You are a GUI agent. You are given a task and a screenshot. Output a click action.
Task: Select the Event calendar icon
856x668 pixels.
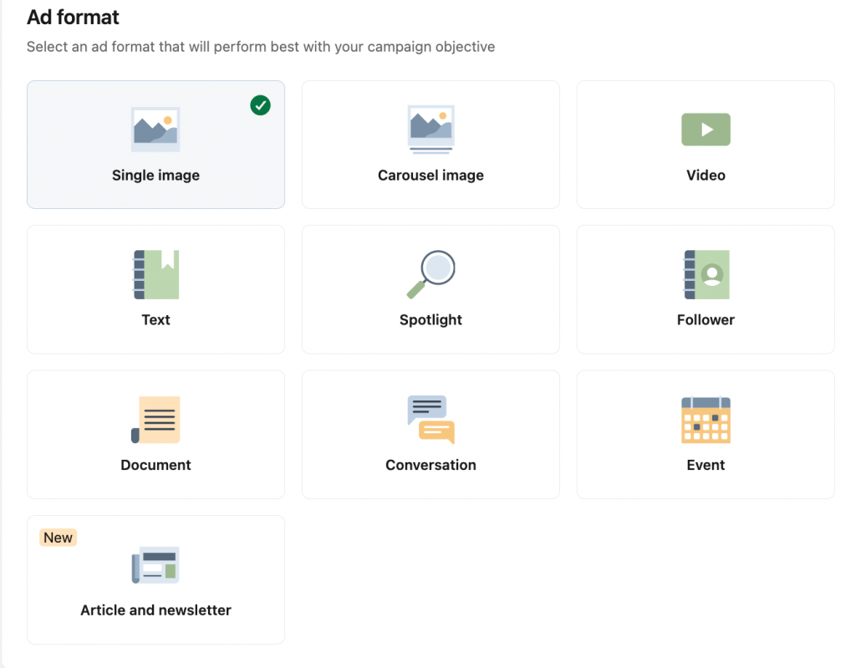tap(706, 420)
